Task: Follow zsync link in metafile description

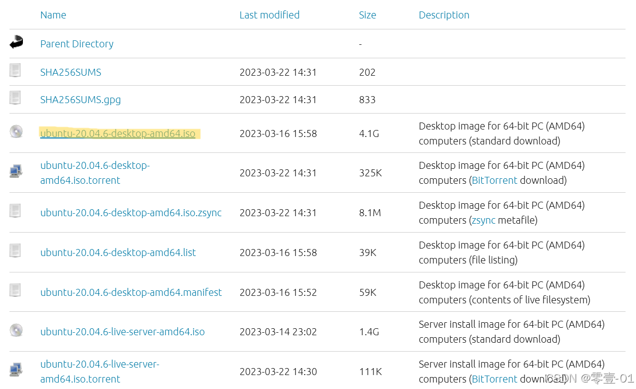Action: click(x=484, y=220)
